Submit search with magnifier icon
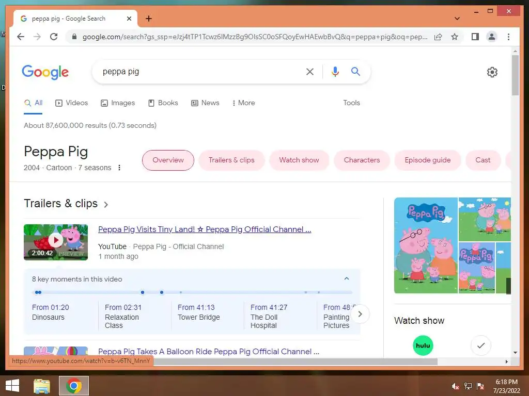529x396 pixels. (x=355, y=71)
